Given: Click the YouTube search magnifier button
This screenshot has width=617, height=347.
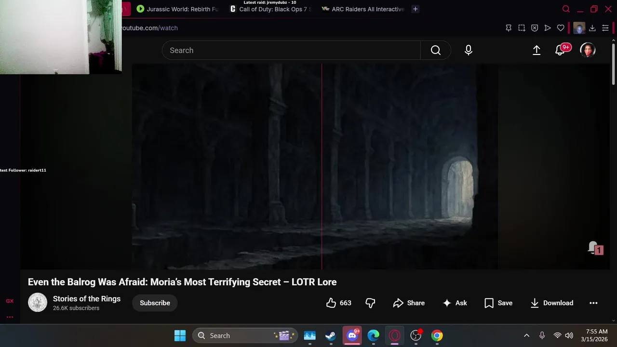Looking at the screenshot, I should point(436,50).
